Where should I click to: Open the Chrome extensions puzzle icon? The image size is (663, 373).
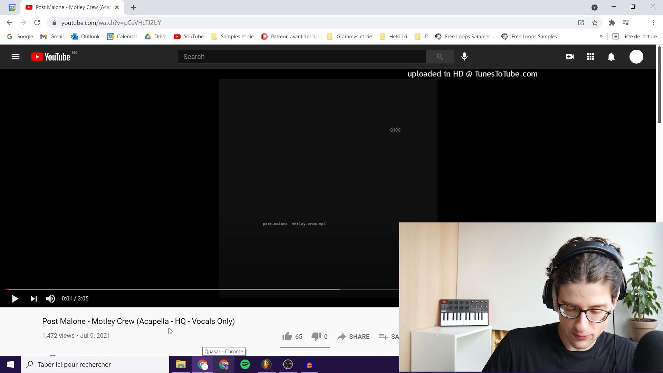[x=612, y=23]
